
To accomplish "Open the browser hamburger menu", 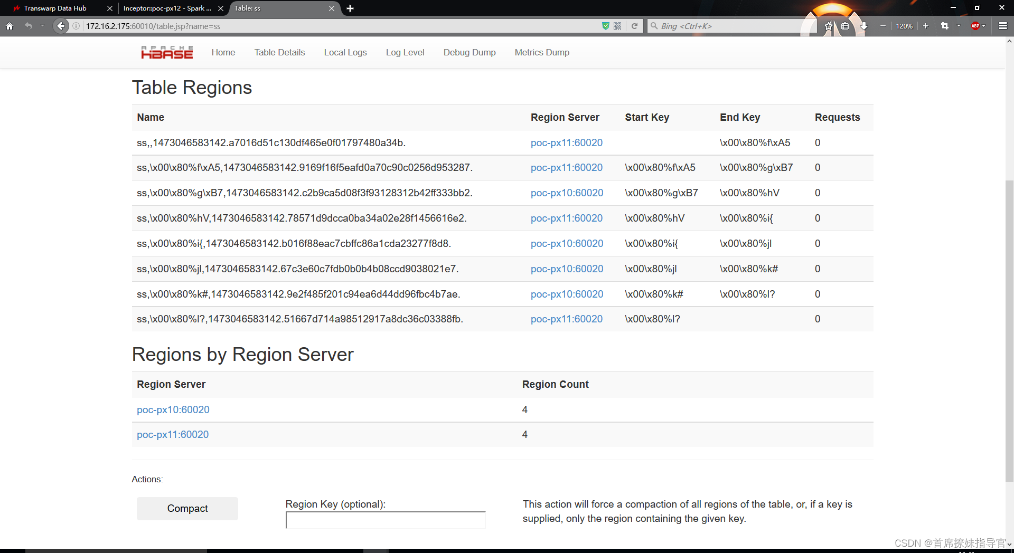I will point(1002,26).
